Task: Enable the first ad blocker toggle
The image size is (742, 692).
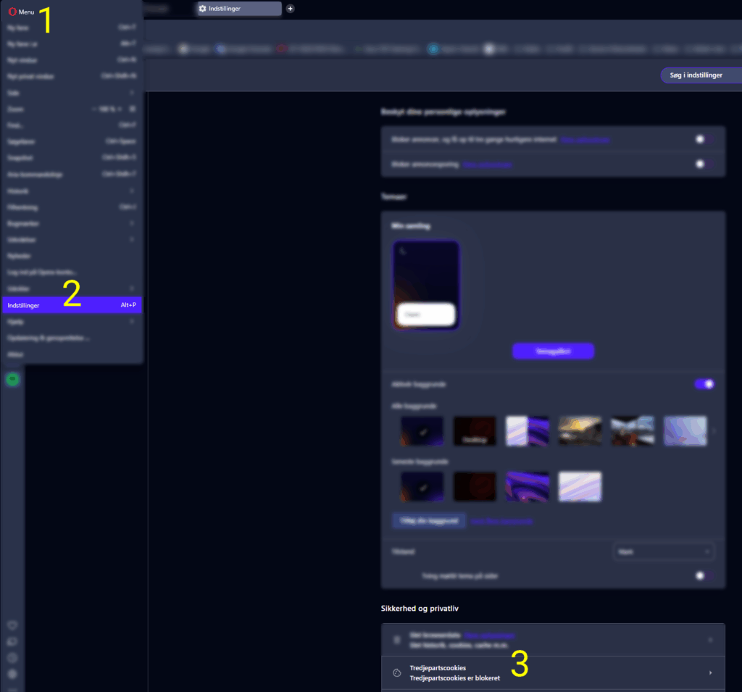Action: click(x=704, y=139)
